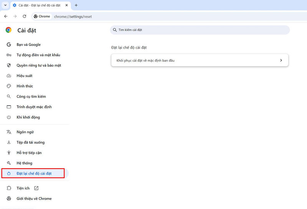Viewport: 307px width, 209px height.
Task: Click the Chrome icon beside Giới thiệu về Chrome
Action: pos(9,198)
